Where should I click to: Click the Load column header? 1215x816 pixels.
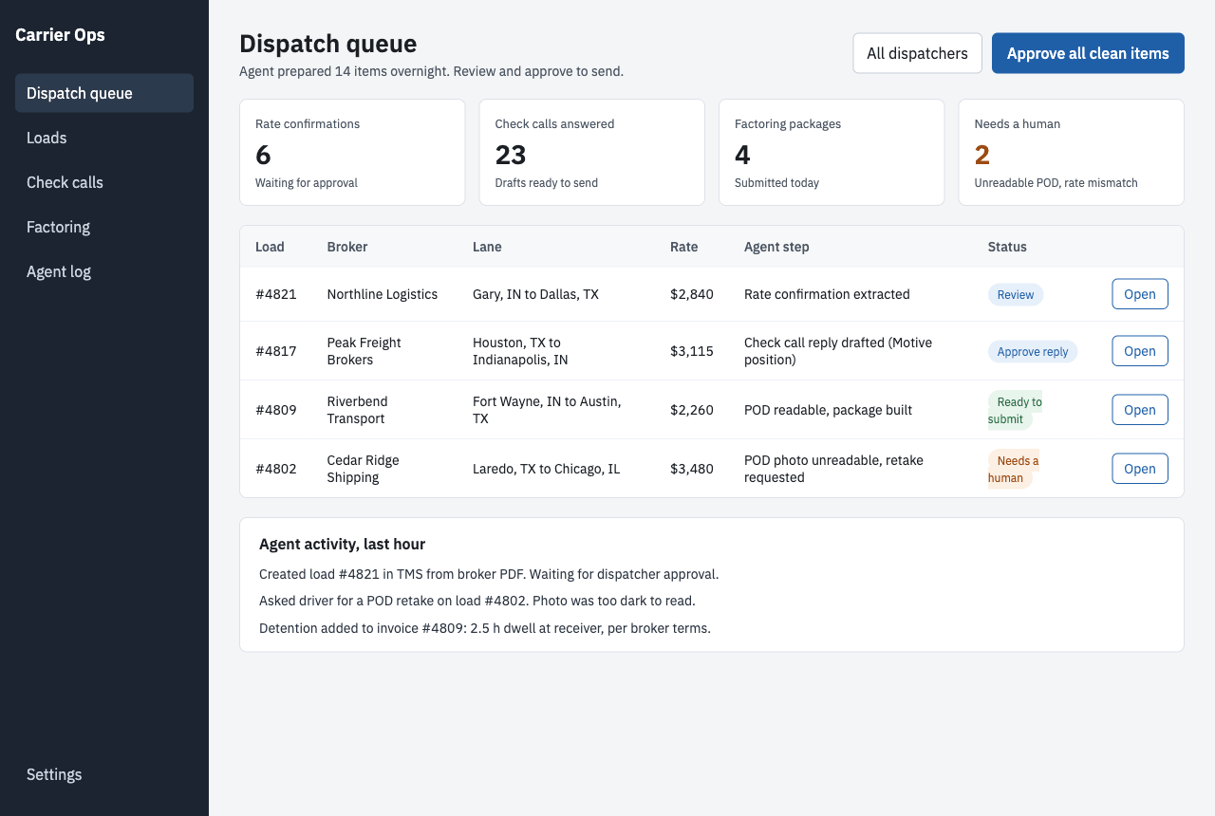tap(270, 247)
